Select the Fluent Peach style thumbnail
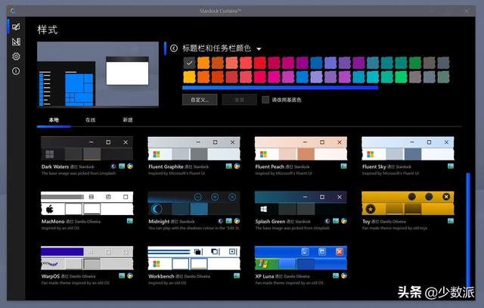Screen dimensions: 484x308 pyautogui.click(x=301, y=148)
